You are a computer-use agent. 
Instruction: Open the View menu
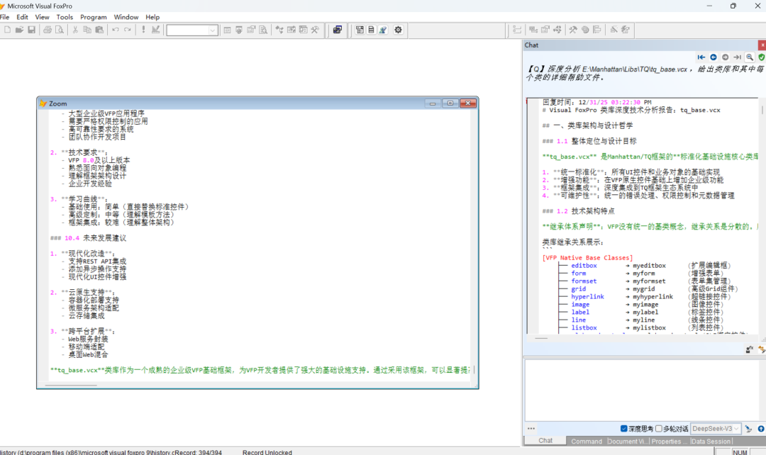tap(42, 17)
